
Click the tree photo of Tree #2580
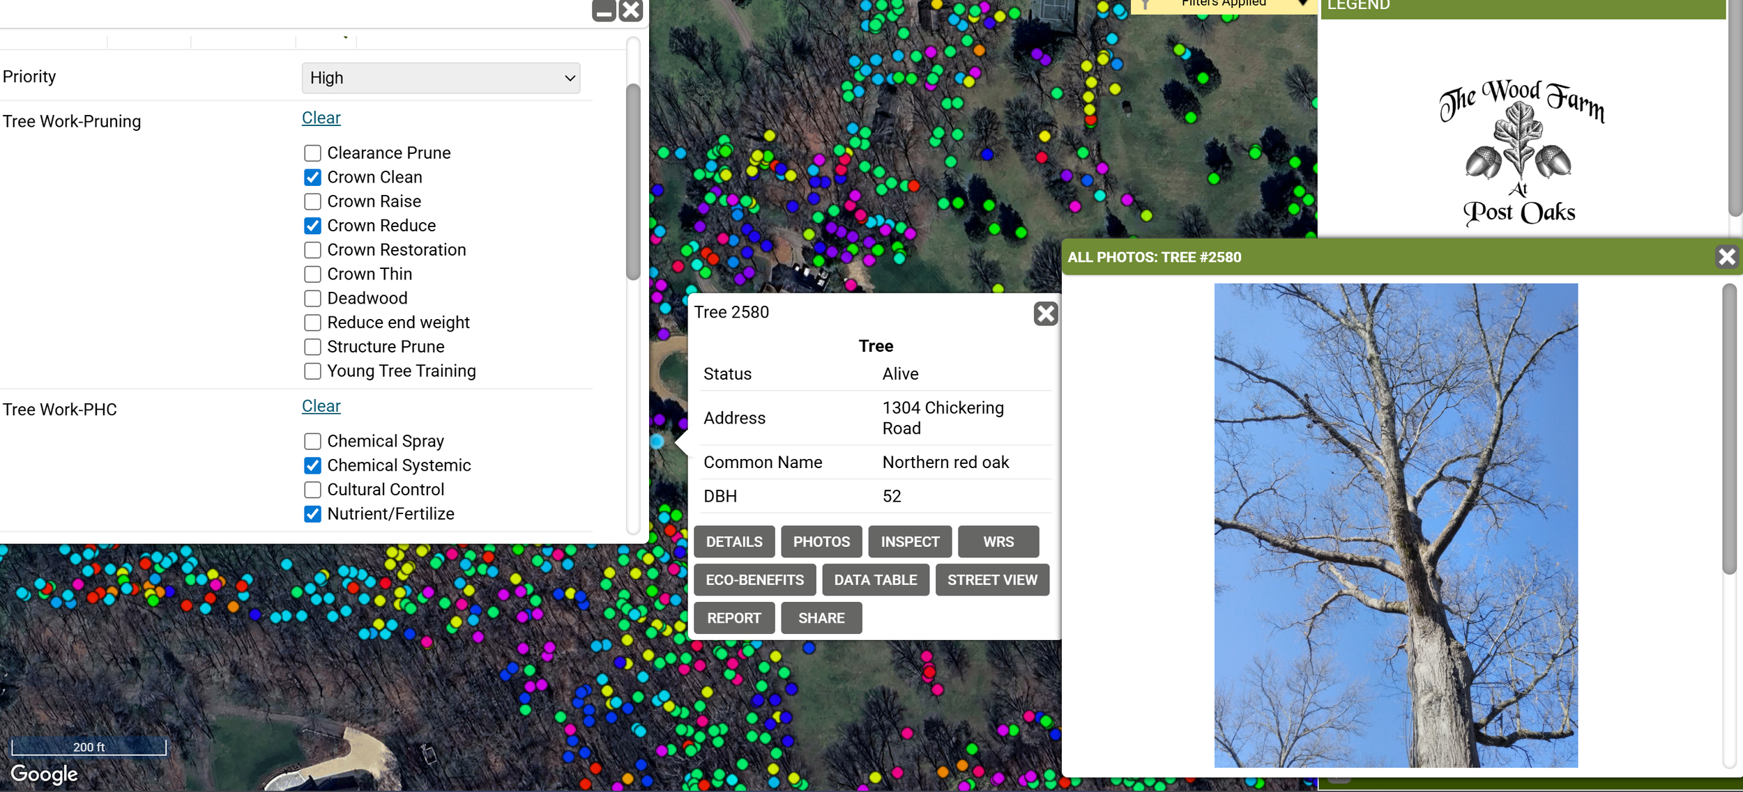coord(1395,525)
